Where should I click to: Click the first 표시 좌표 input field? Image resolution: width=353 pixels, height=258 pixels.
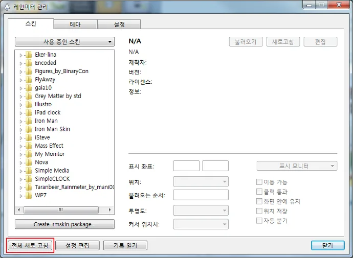(x=186, y=166)
